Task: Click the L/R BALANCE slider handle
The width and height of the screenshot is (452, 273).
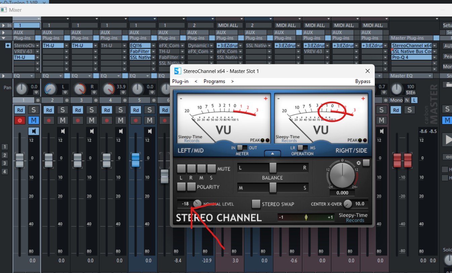Action: click(273, 167)
